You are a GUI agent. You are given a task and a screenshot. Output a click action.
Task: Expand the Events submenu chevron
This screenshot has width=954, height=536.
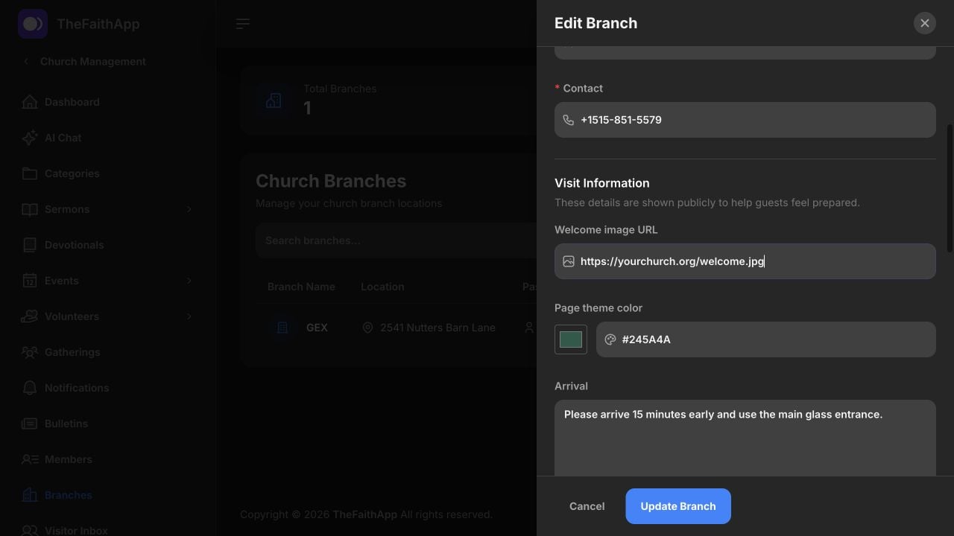pyautogui.click(x=189, y=281)
